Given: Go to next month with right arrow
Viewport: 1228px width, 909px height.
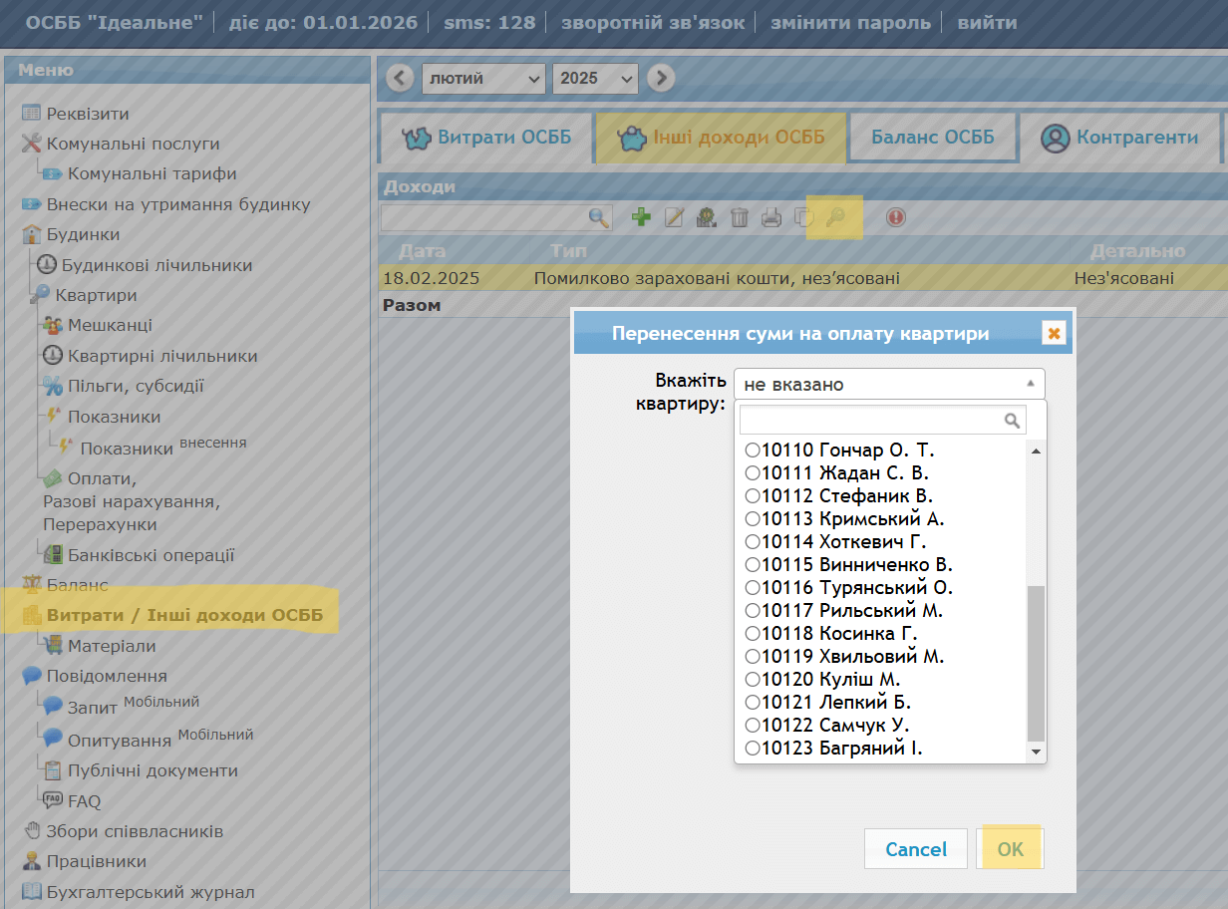Looking at the screenshot, I should pos(660,78).
